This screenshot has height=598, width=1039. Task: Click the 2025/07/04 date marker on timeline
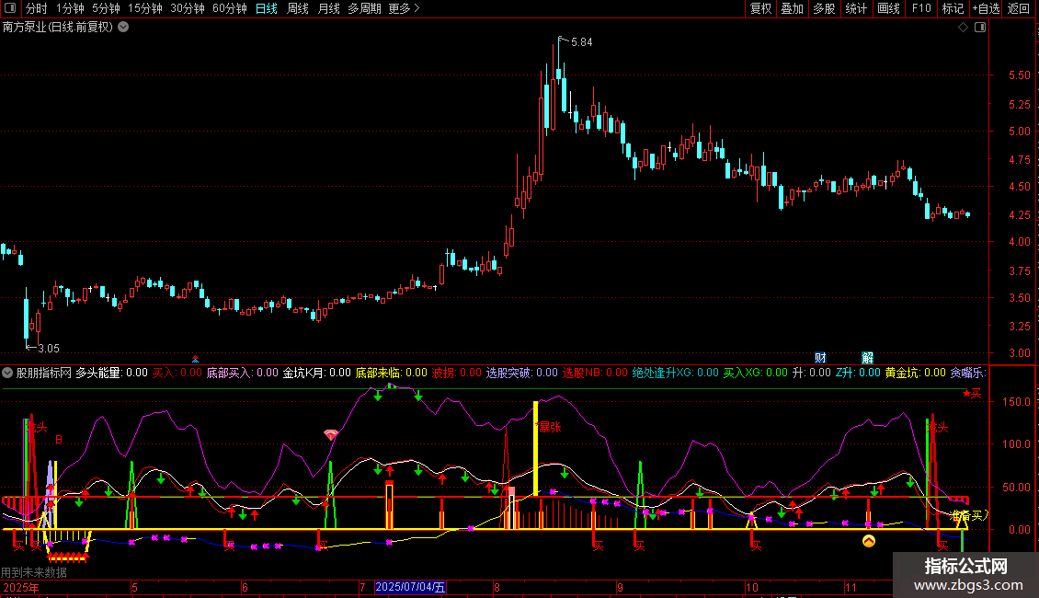coord(410,587)
